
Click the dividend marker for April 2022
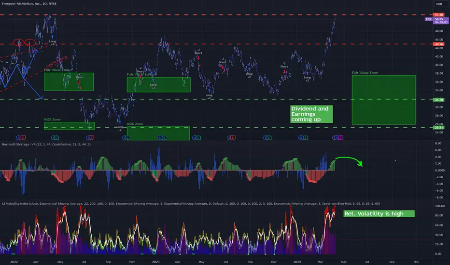[x=53, y=138]
